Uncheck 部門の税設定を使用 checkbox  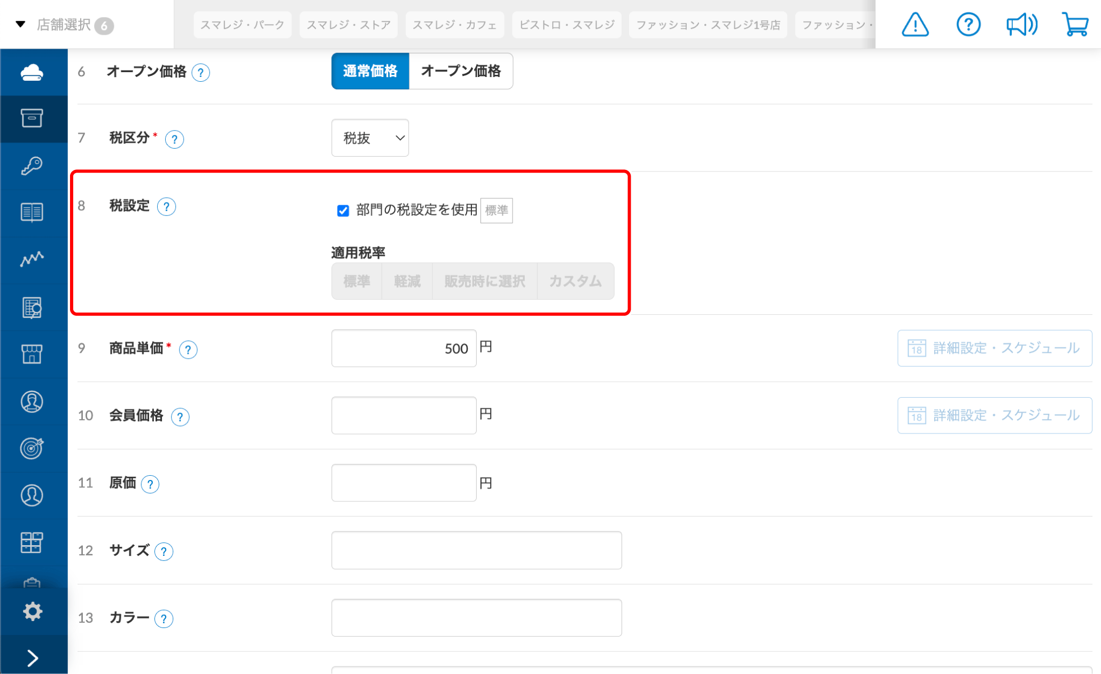point(343,211)
